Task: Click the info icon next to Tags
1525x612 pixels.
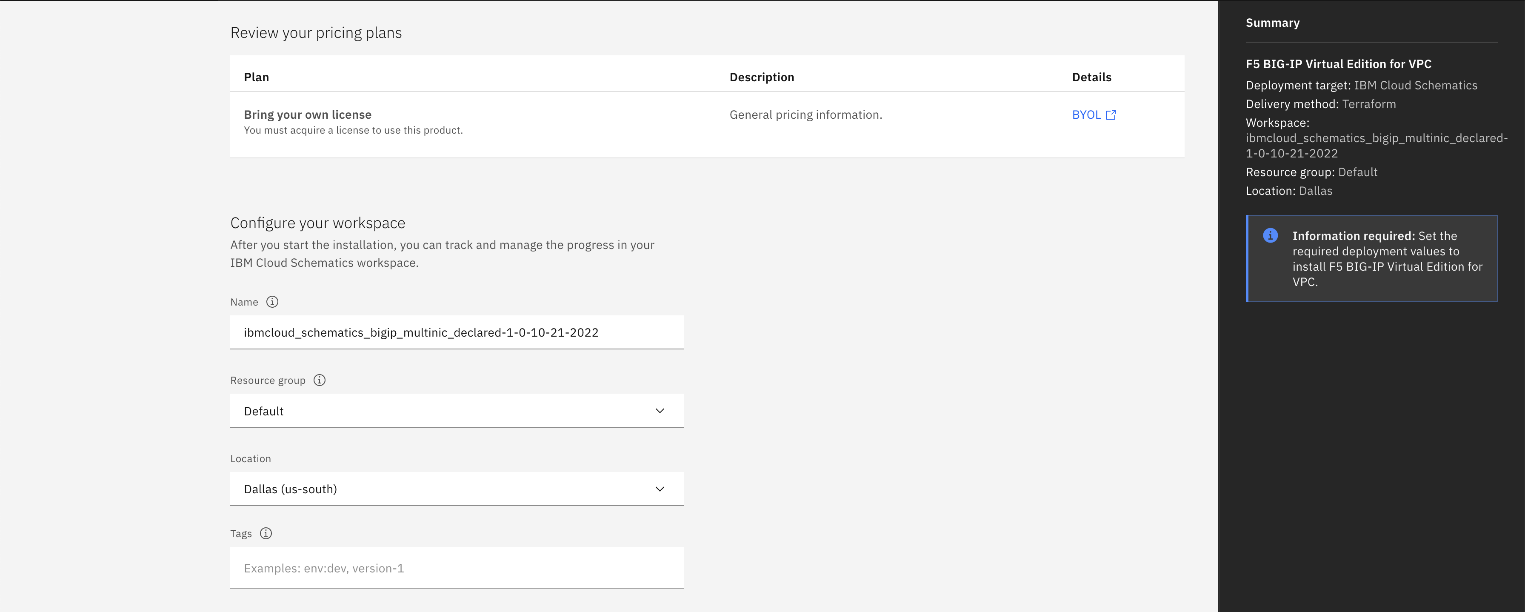Action: click(x=266, y=533)
